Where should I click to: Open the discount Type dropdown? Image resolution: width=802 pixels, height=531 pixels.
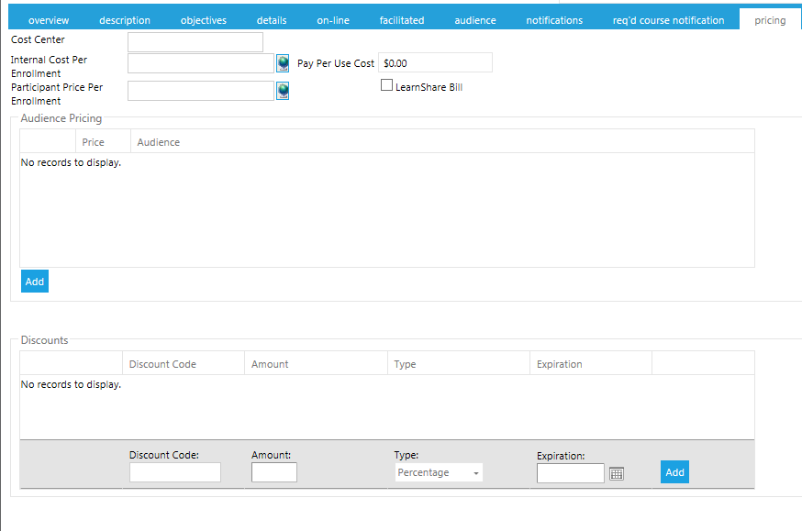(440, 472)
